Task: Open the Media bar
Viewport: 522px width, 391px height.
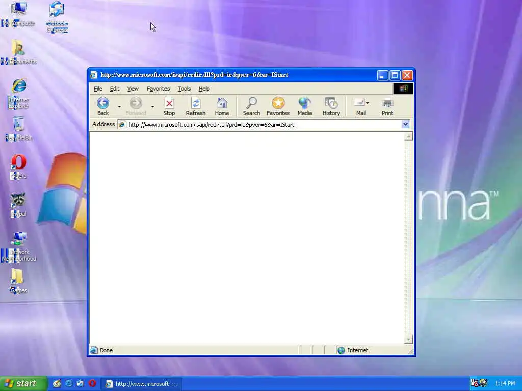Action: (305, 106)
